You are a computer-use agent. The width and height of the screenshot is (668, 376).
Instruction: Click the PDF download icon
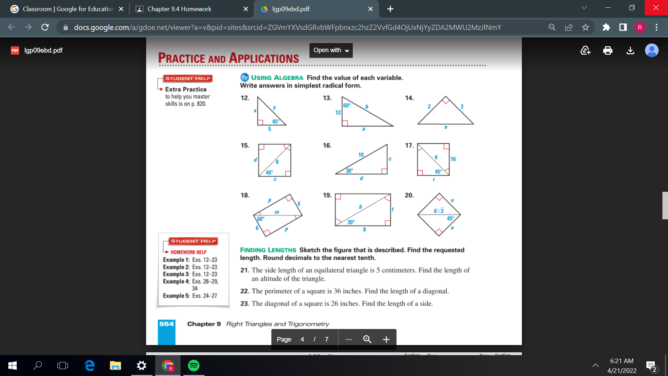coord(630,50)
